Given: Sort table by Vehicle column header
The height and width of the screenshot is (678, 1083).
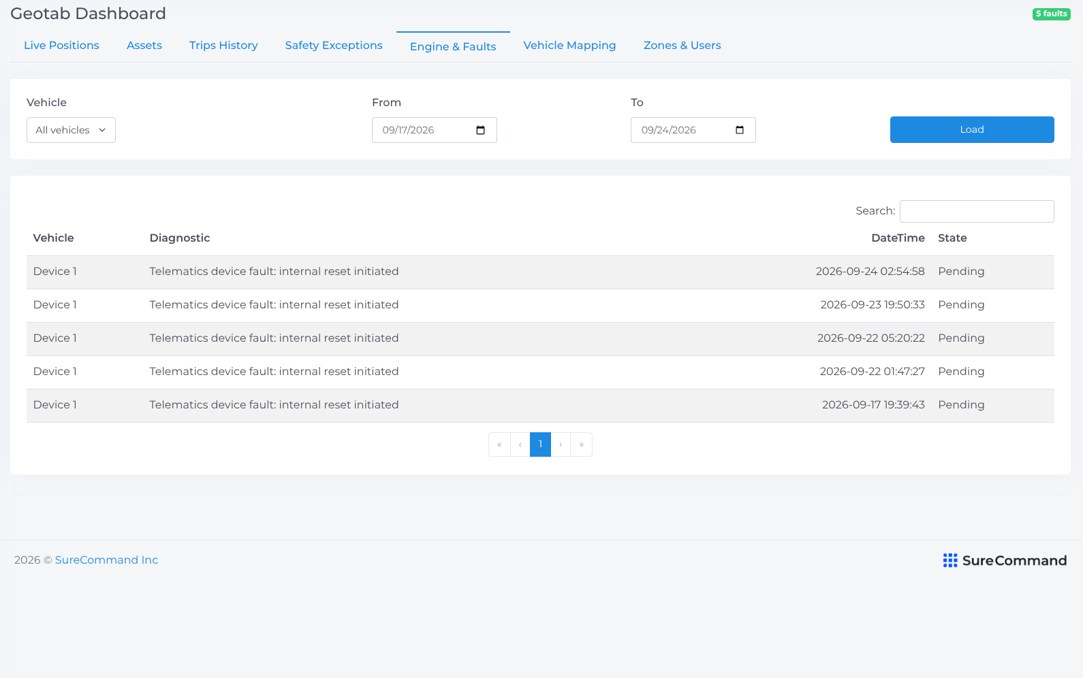Looking at the screenshot, I should pyautogui.click(x=54, y=238).
